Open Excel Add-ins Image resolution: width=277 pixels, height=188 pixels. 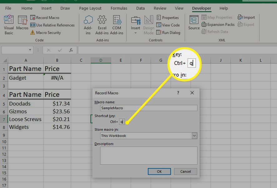102,25
